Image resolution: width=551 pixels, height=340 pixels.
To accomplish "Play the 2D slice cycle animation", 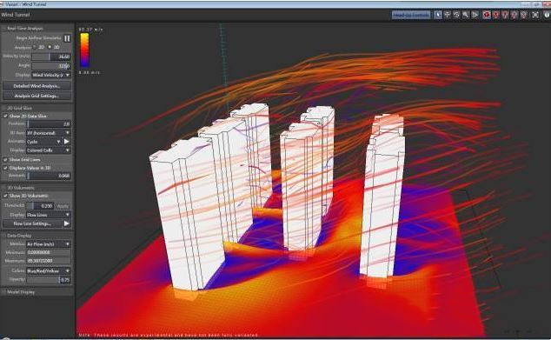I will tap(66, 142).
